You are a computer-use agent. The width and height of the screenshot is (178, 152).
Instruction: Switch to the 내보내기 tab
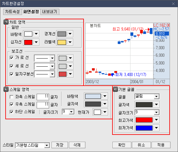click(50, 12)
